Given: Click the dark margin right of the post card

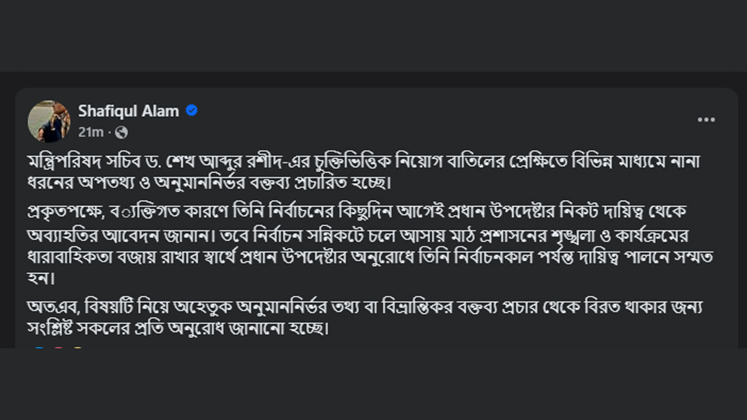Looking at the screenshot, I should click(x=740, y=233).
